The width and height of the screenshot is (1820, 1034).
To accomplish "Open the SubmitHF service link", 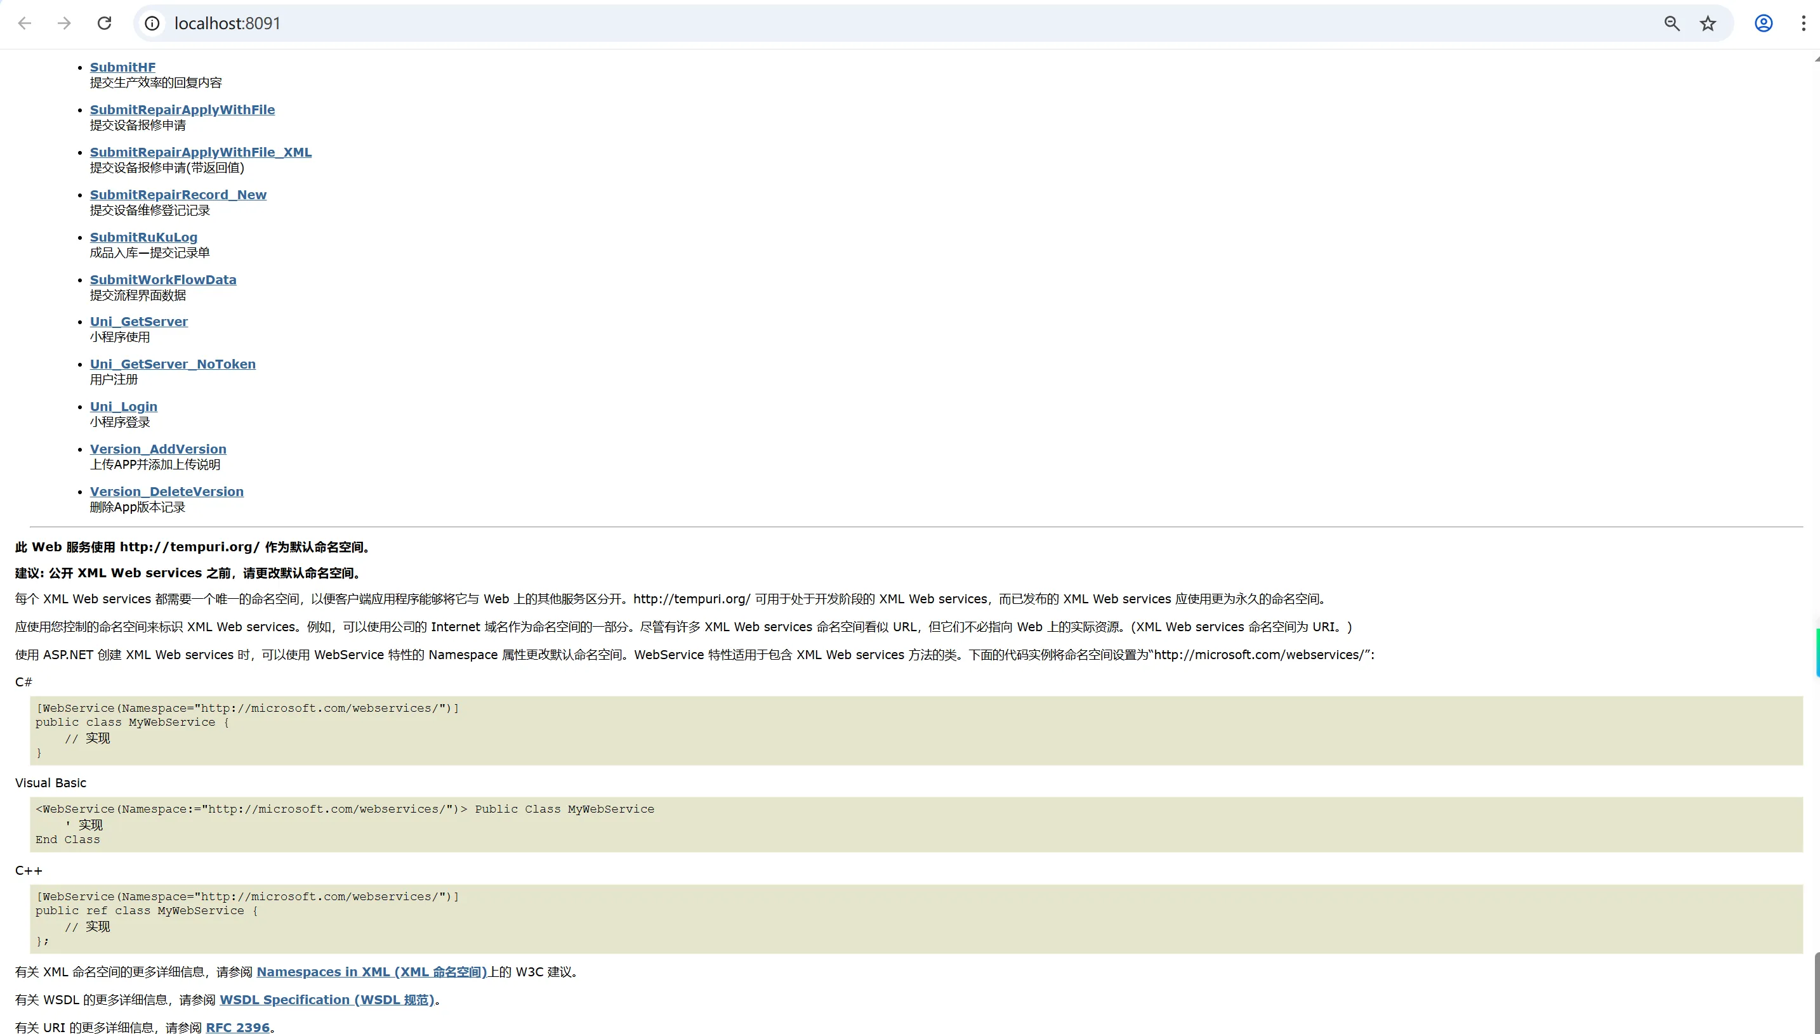I will tap(122, 67).
